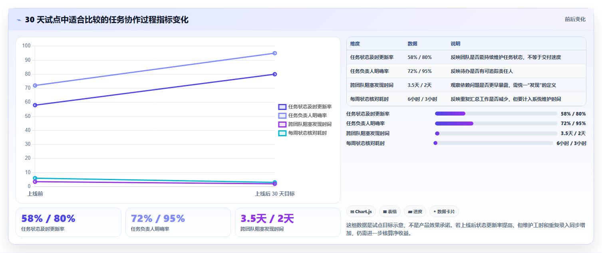
Task: Click the 80 data point on the chart
Action: [275, 74]
